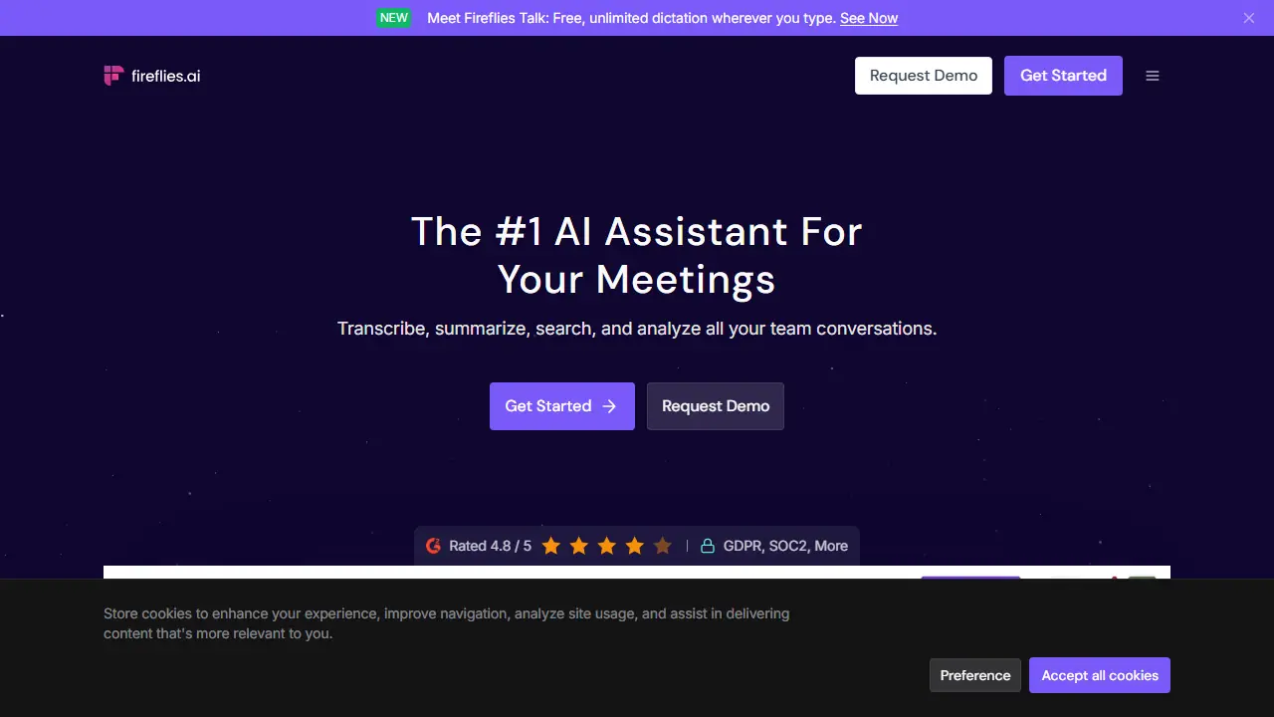Click the fireflies.ai logo
Screen dimensions: 1274x717
click(152, 76)
